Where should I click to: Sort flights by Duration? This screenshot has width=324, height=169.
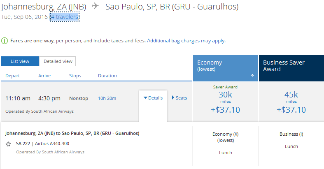pyautogui.click(x=107, y=76)
